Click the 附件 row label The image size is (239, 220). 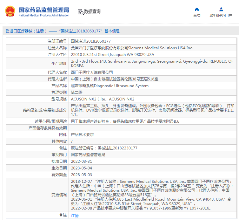(x=63, y=135)
